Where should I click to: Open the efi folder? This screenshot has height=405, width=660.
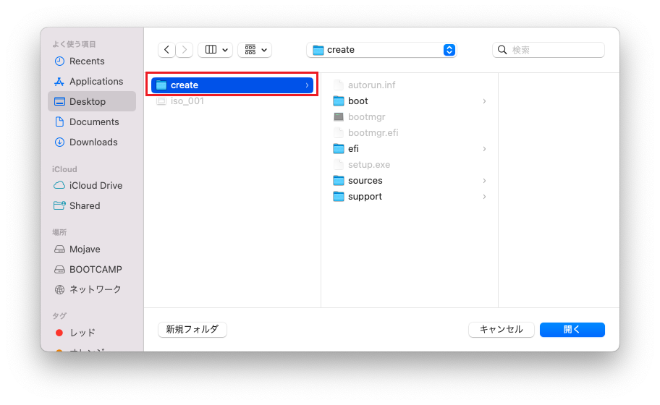410,149
